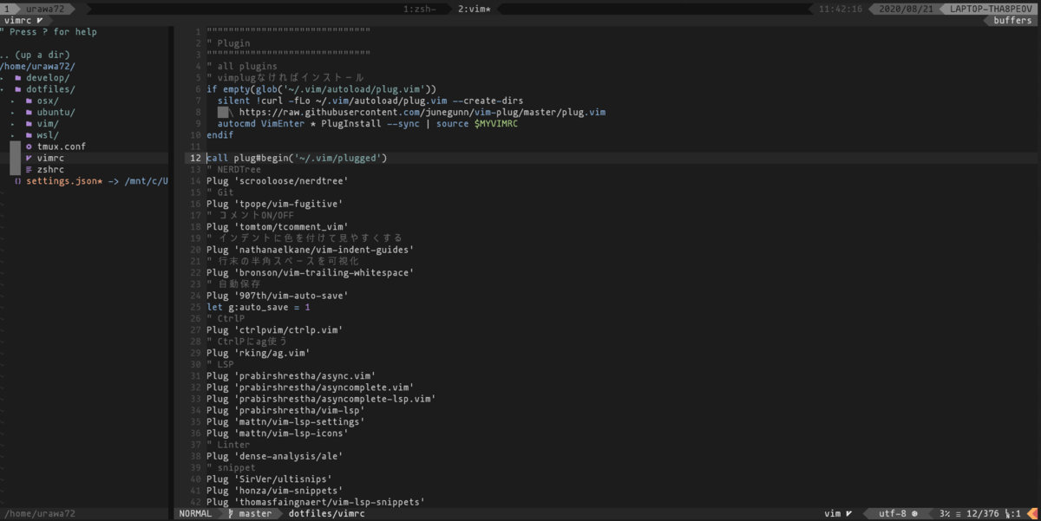The image size is (1041, 521).
Task: Collapse the dotfiles directory arrow
Action: [3, 89]
